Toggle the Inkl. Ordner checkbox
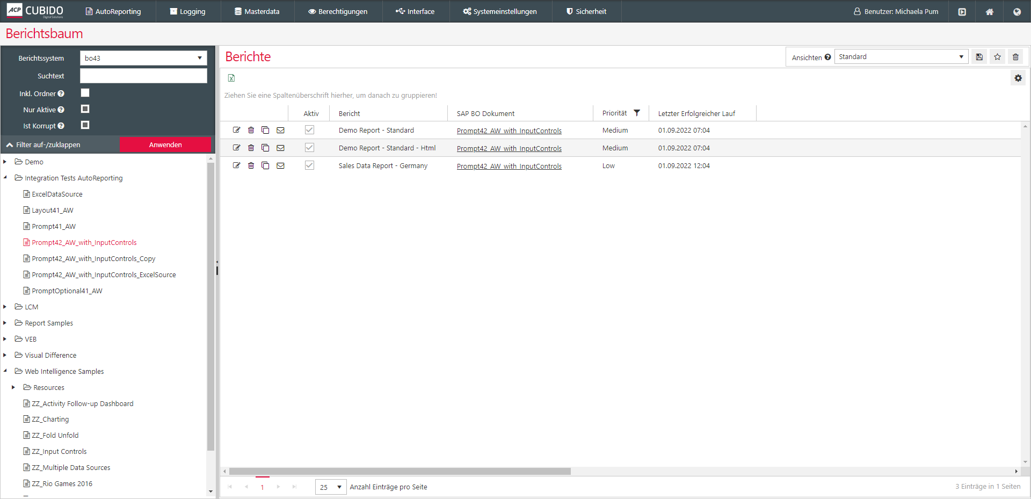This screenshot has width=1031, height=499. 85,93
